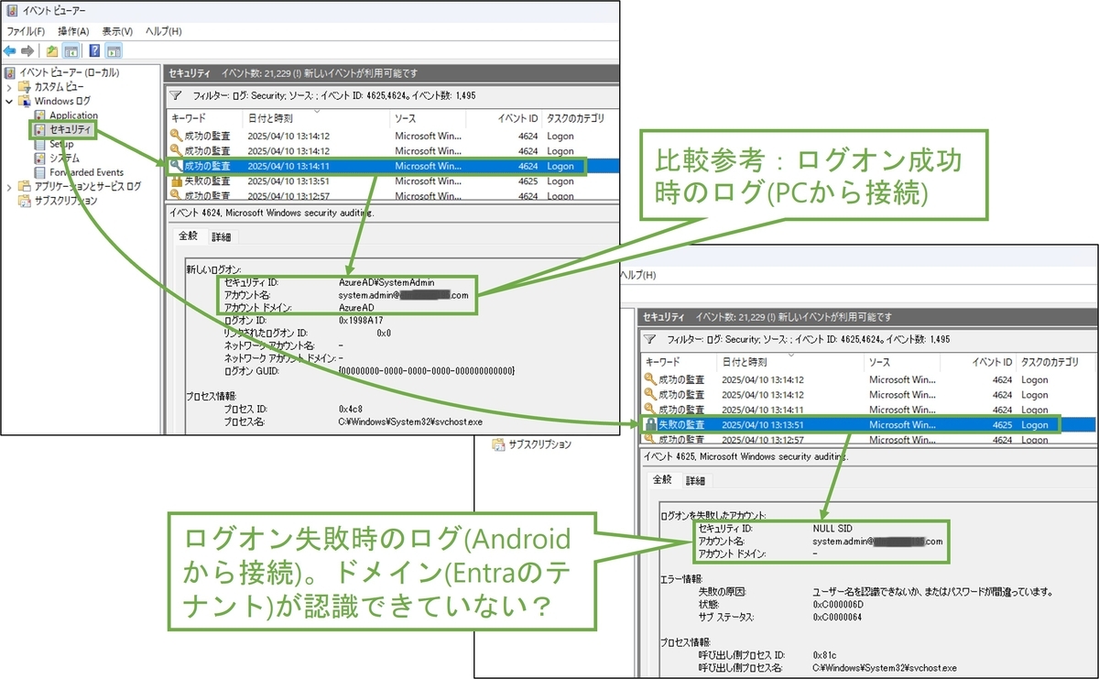Switch to 詳細 tab in left window
Viewport: 1099px width, 679px height.
click(x=221, y=236)
